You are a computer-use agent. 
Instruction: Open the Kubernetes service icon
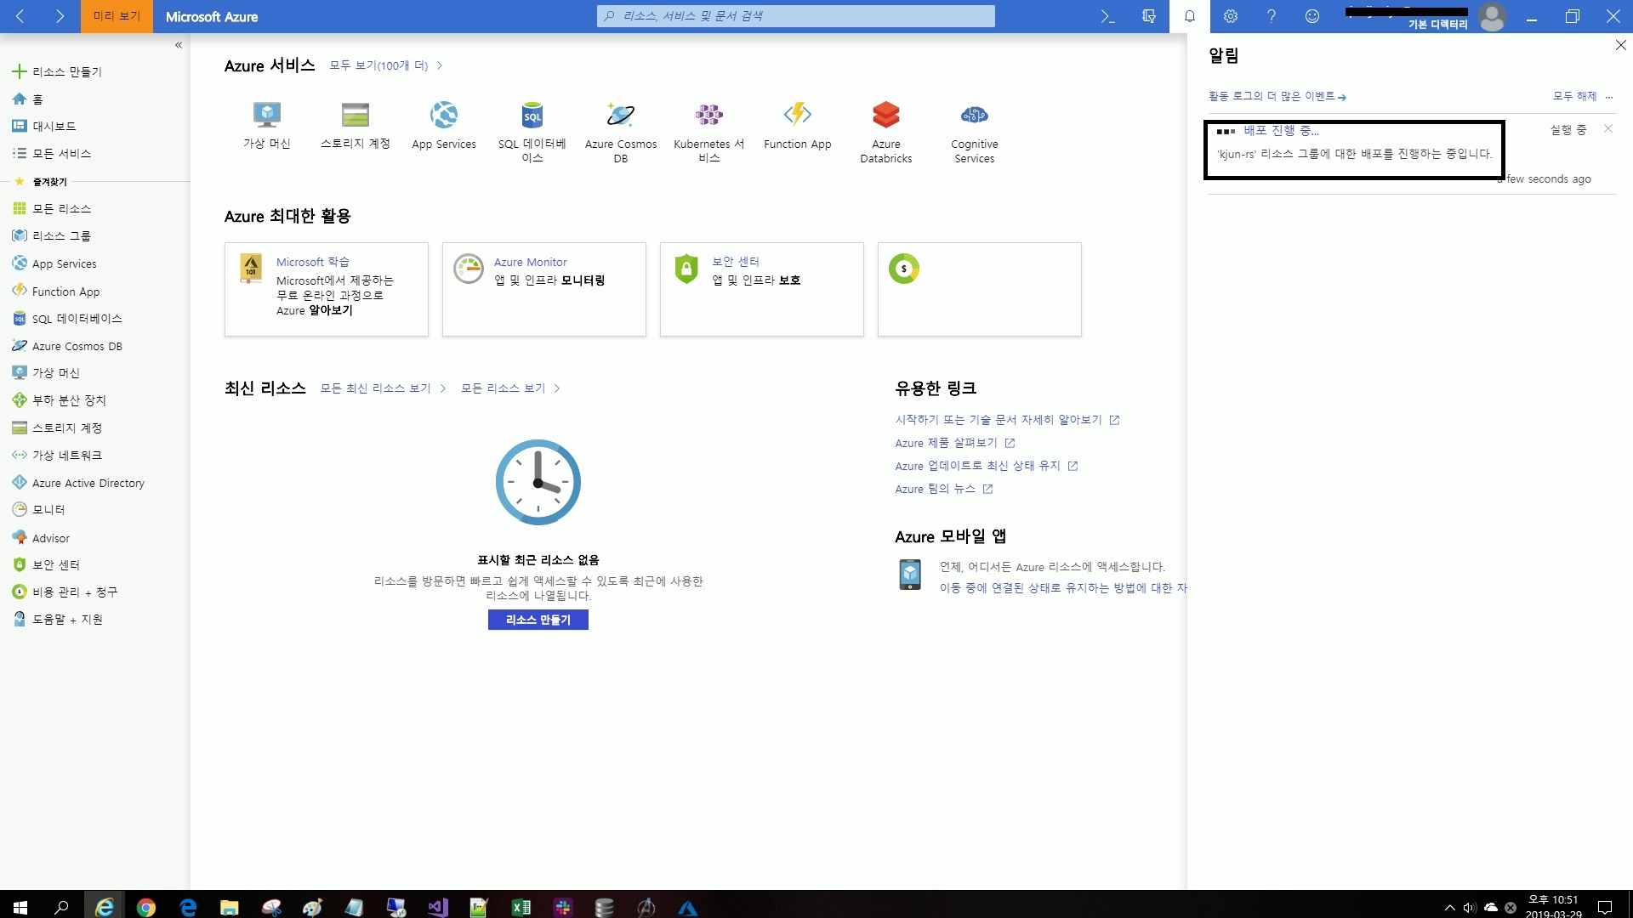click(x=708, y=114)
